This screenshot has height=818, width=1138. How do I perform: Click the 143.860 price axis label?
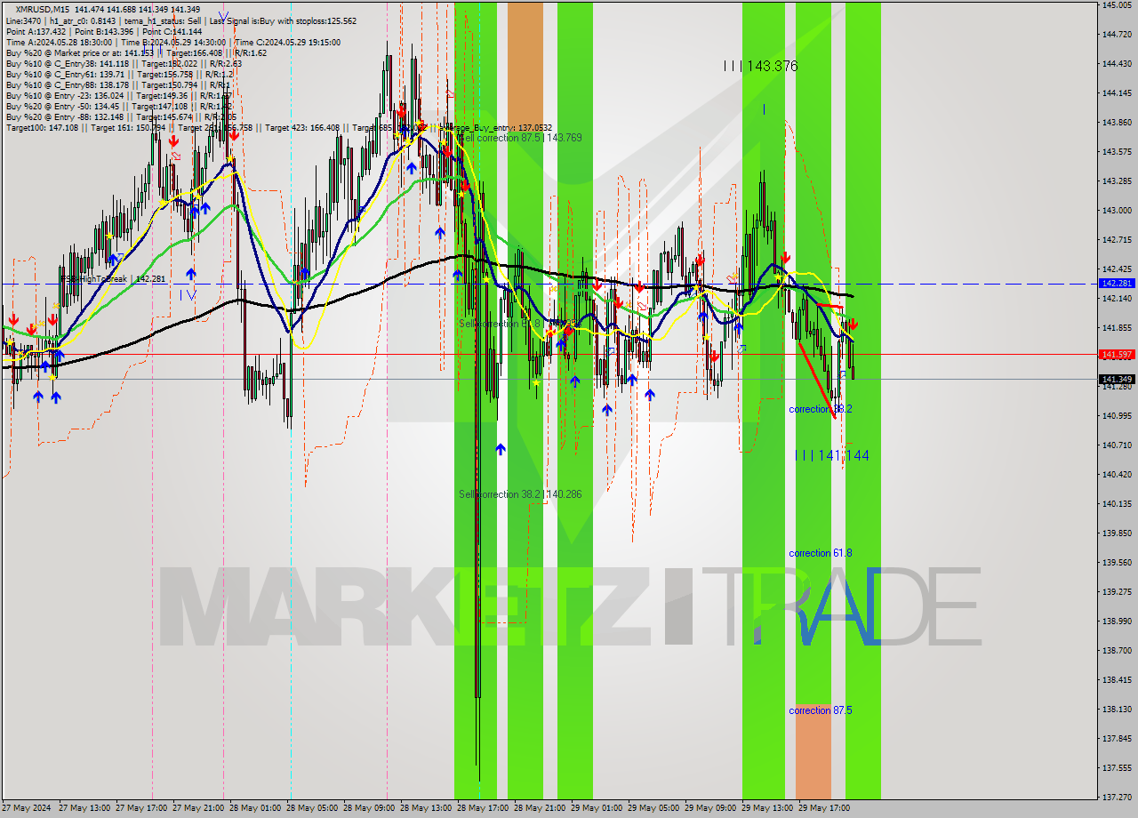click(x=1116, y=123)
